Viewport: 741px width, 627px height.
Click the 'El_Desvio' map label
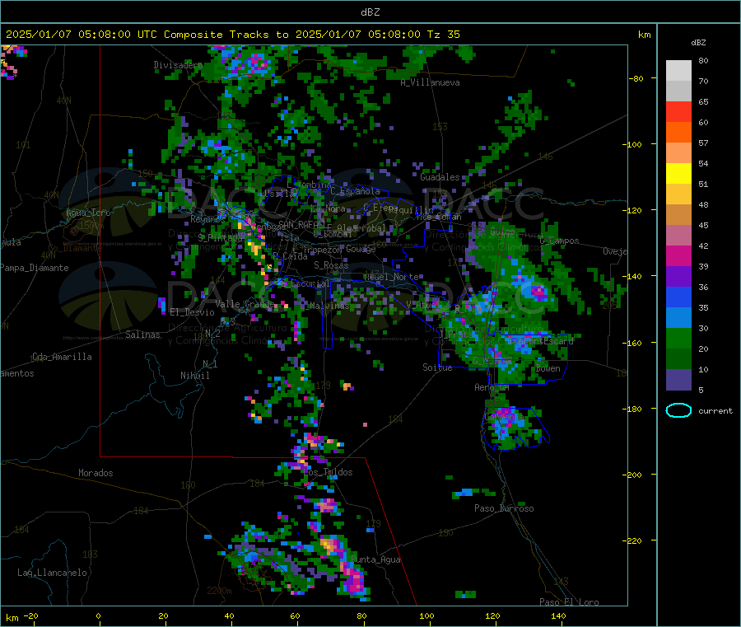click(x=192, y=312)
